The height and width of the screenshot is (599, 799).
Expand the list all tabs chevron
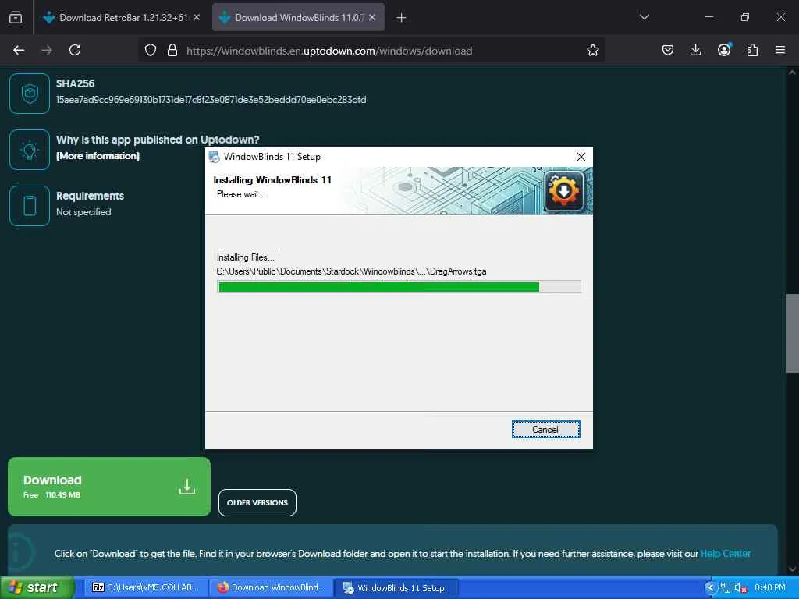pyautogui.click(x=644, y=17)
